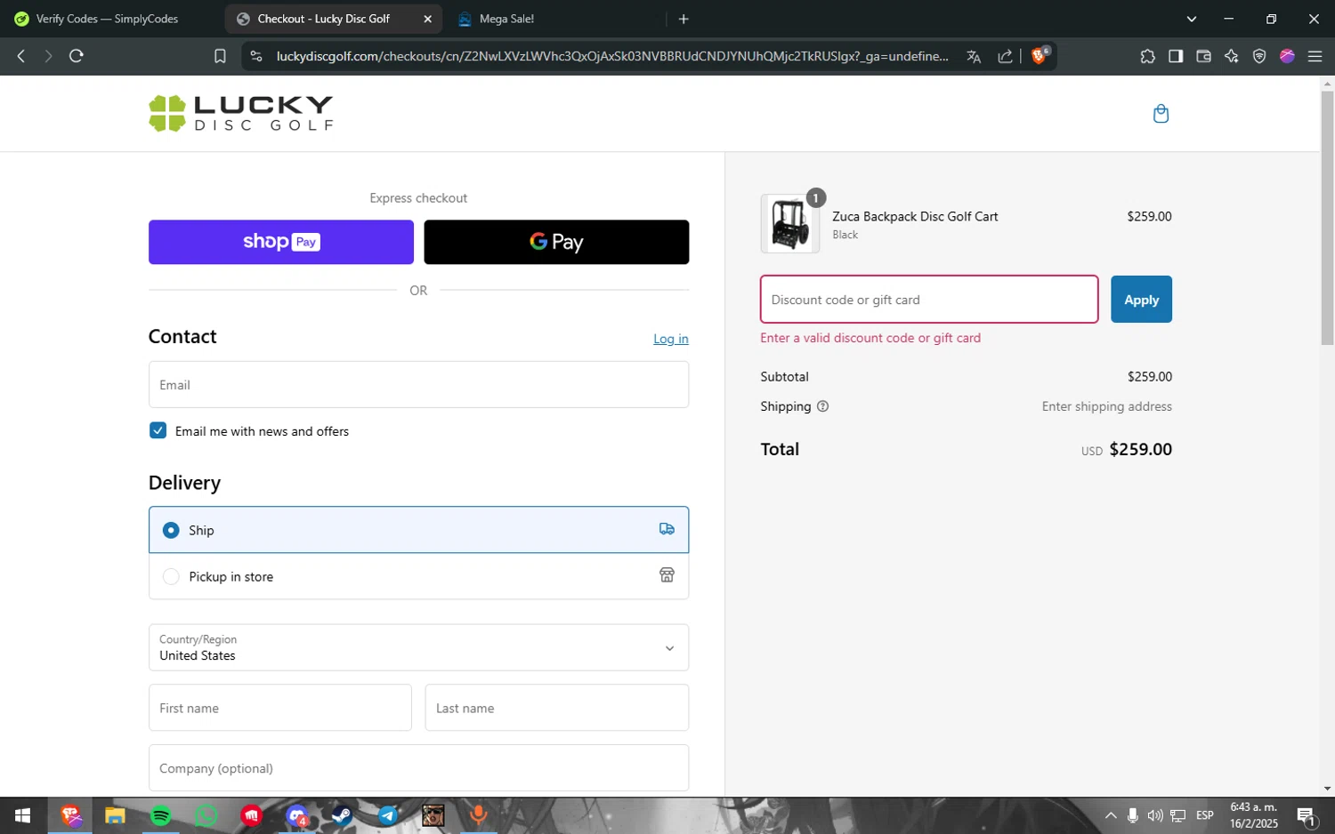Image resolution: width=1335 pixels, height=834 pixels.
Task: Click the page vertical scrollbar thumb
Action: pyautogui.click(x=1327, y=218)
